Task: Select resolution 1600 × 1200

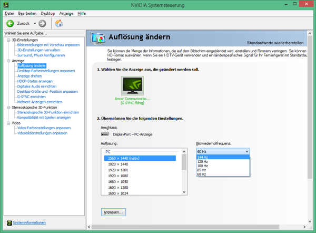Action: coord(140,188)
